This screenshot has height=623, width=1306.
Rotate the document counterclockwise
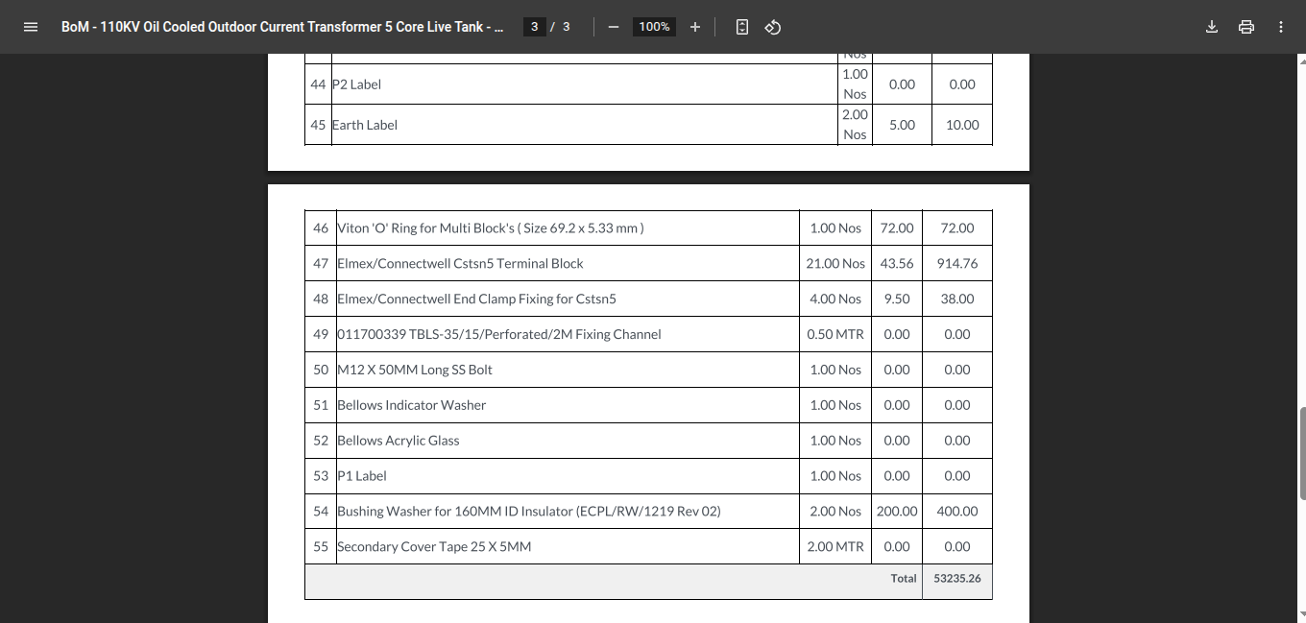772,27
